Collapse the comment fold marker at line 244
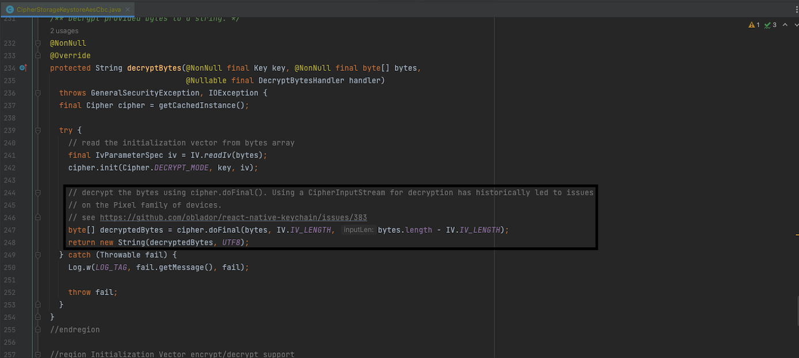799x358 pixels. coord(37,193)
